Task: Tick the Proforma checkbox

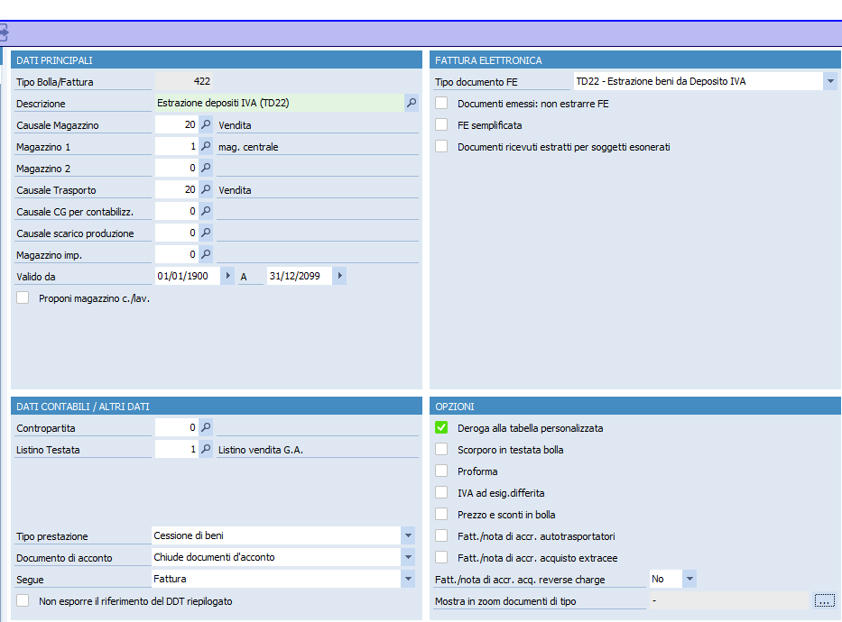Action: click(x=441, y=471)
